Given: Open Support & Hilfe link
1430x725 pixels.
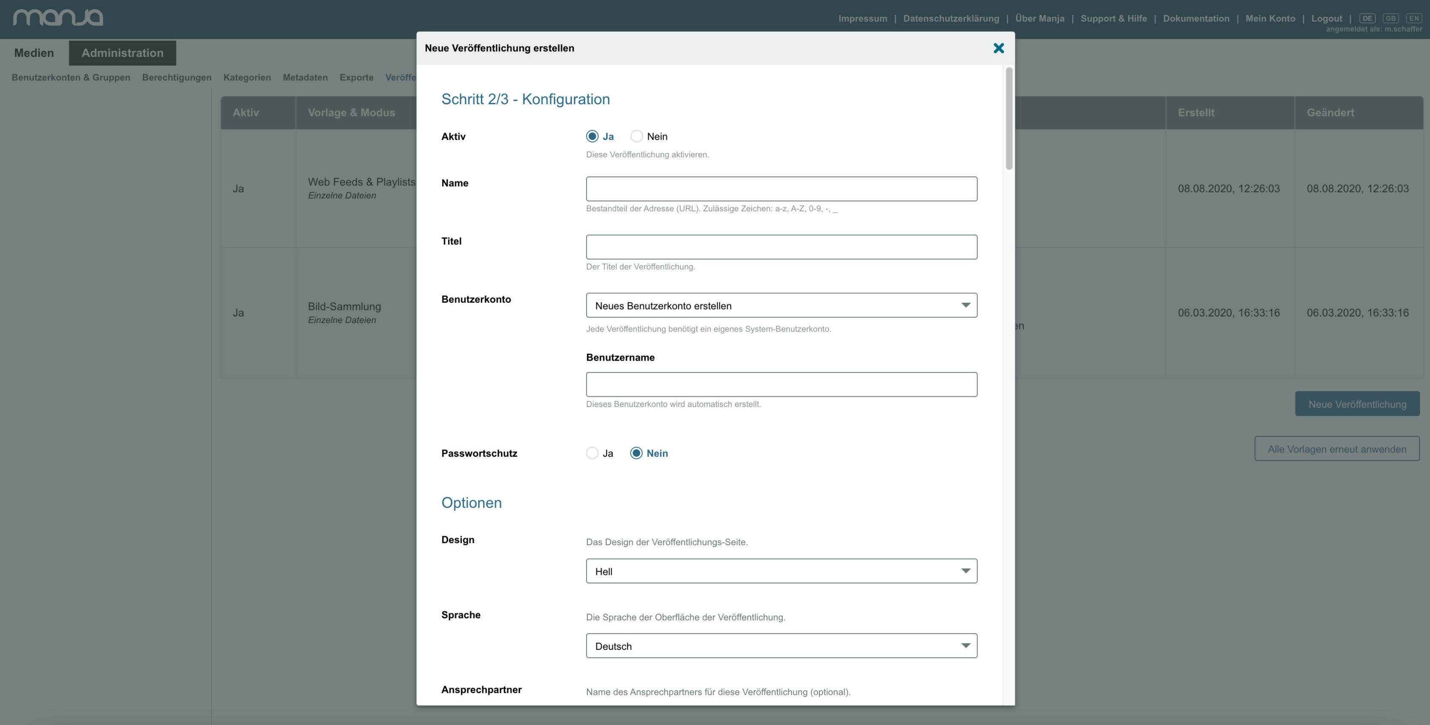Looking at the screenshot, I should point(1114,18).
